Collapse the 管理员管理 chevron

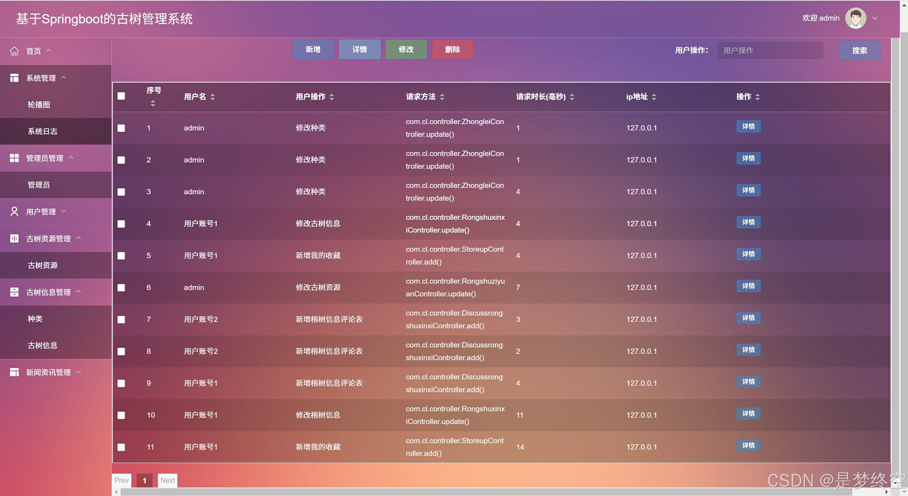(x=71, y=157)
